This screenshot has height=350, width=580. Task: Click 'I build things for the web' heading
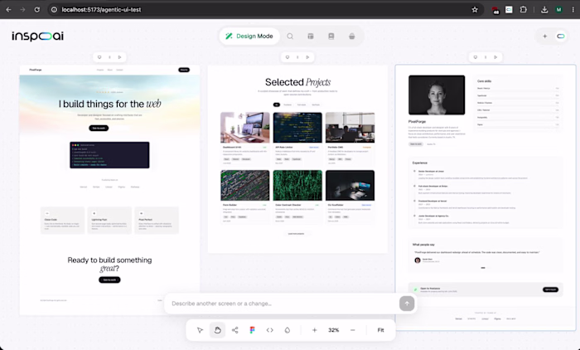[110, 104]
